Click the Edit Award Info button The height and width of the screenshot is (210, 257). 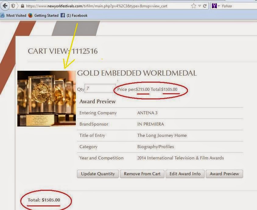[x=185, y=174]
